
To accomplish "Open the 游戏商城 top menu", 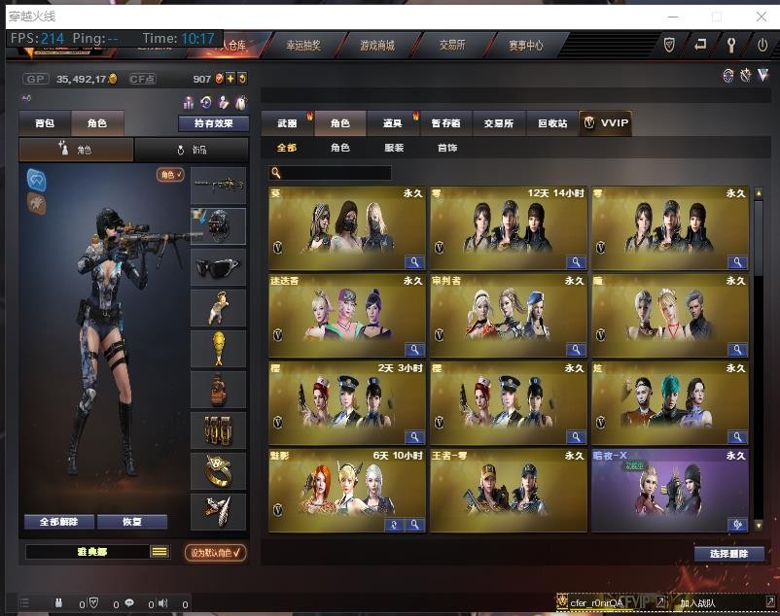I will (377, 46).
